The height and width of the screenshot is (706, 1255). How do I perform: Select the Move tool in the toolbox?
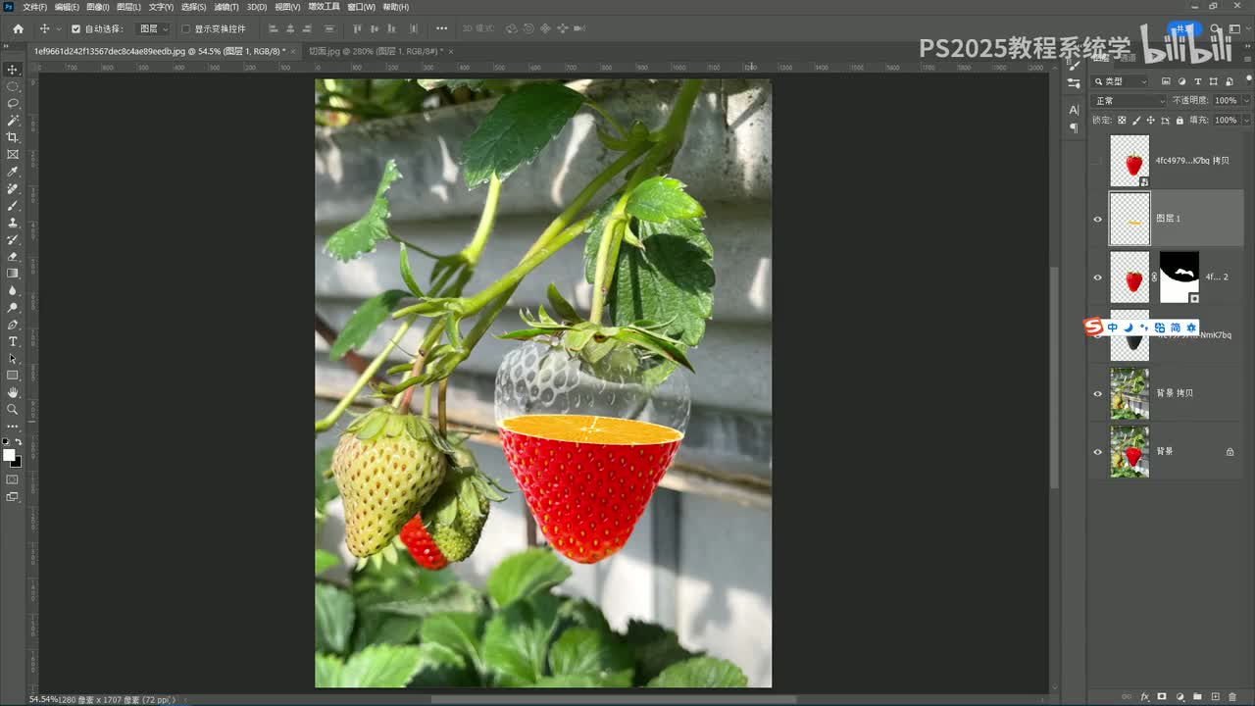pos(13,70)
